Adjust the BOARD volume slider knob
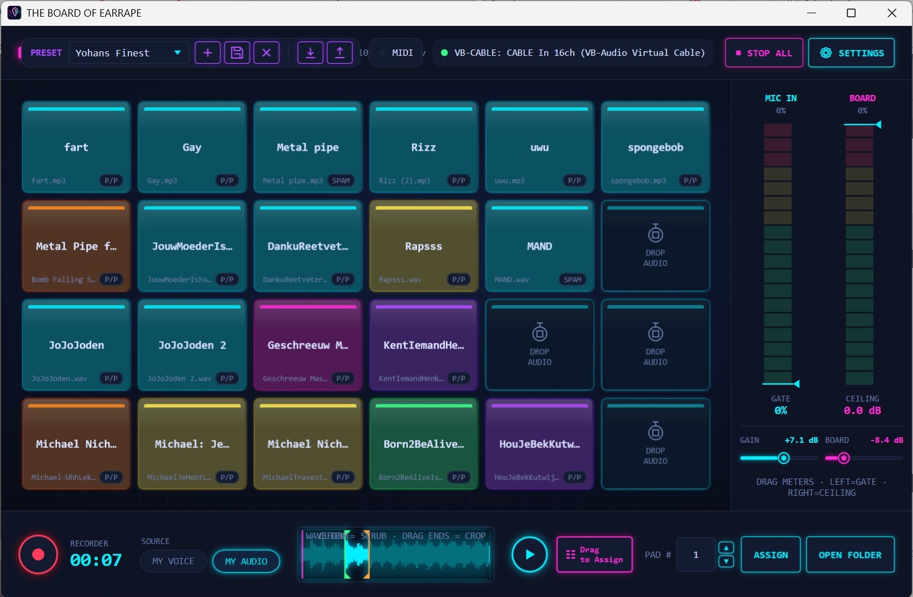Image resolution: width=913 pixels, height=597 pixels. 843,458
